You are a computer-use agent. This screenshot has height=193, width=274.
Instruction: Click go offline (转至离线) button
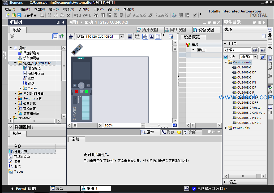pos(158,15)
